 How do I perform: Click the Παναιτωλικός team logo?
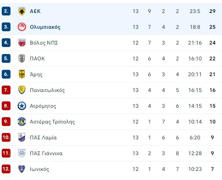click(x=22, y=90)
